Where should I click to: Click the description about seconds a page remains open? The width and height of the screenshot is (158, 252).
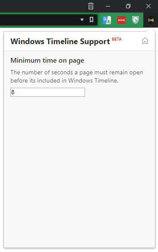click(76, 77)
